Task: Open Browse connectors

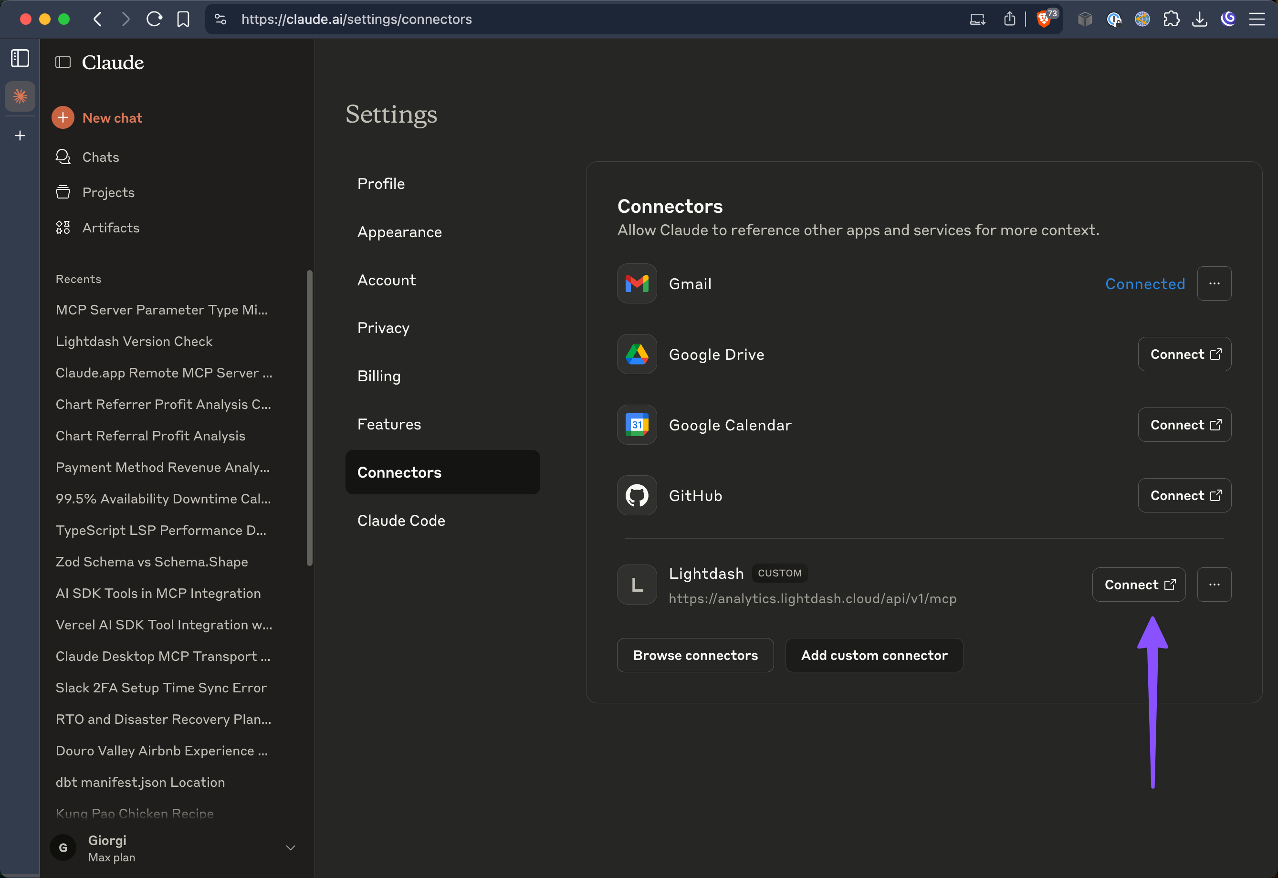Action: pos(695,655)
